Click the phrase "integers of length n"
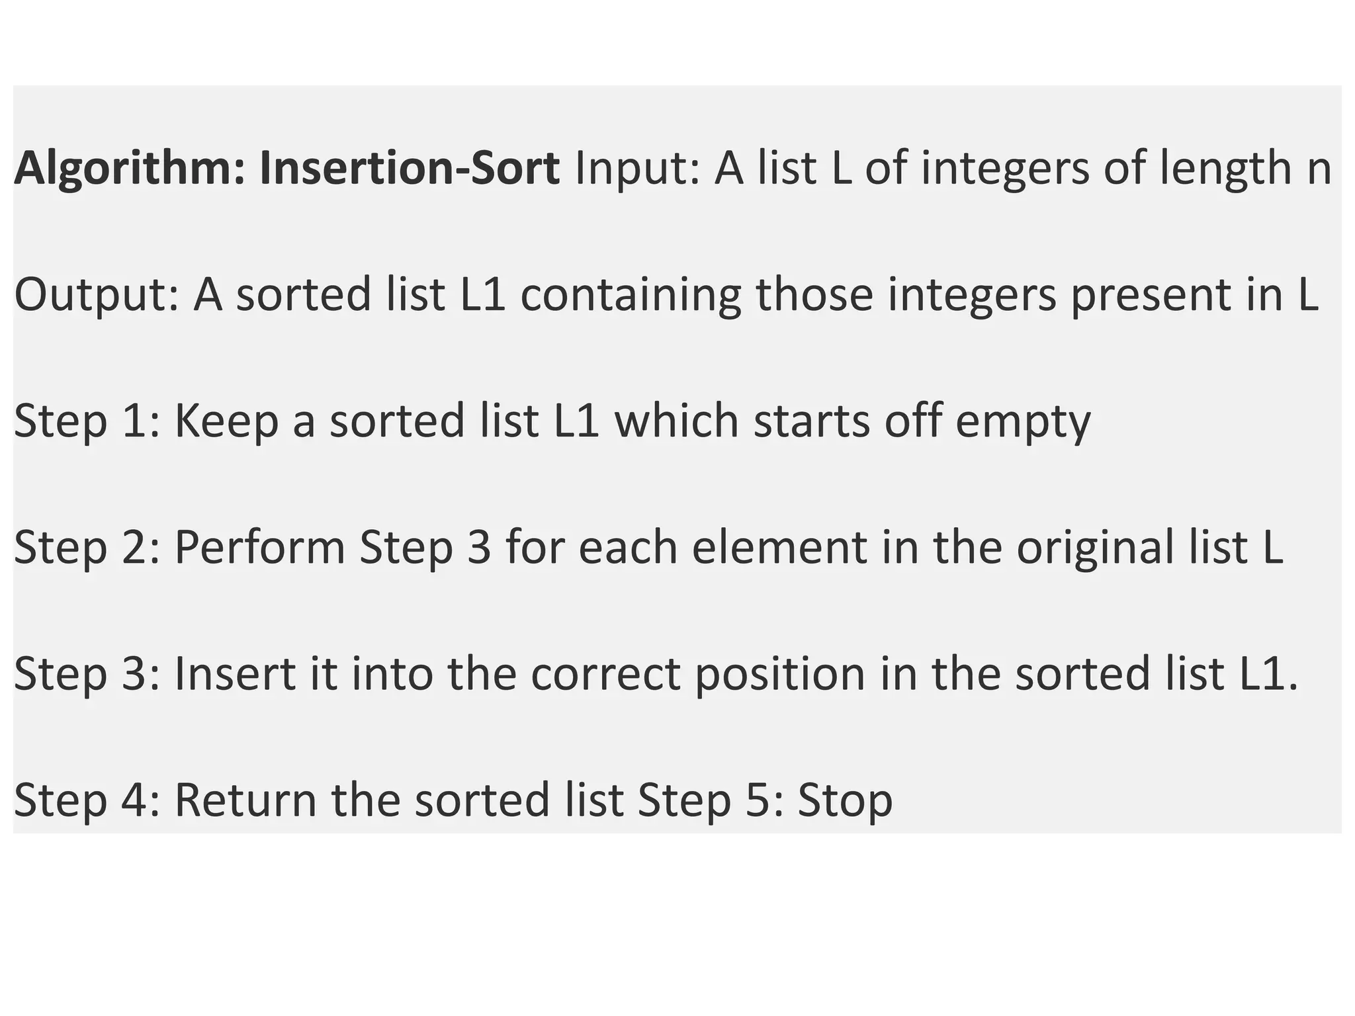 (x=1125, y=169)
